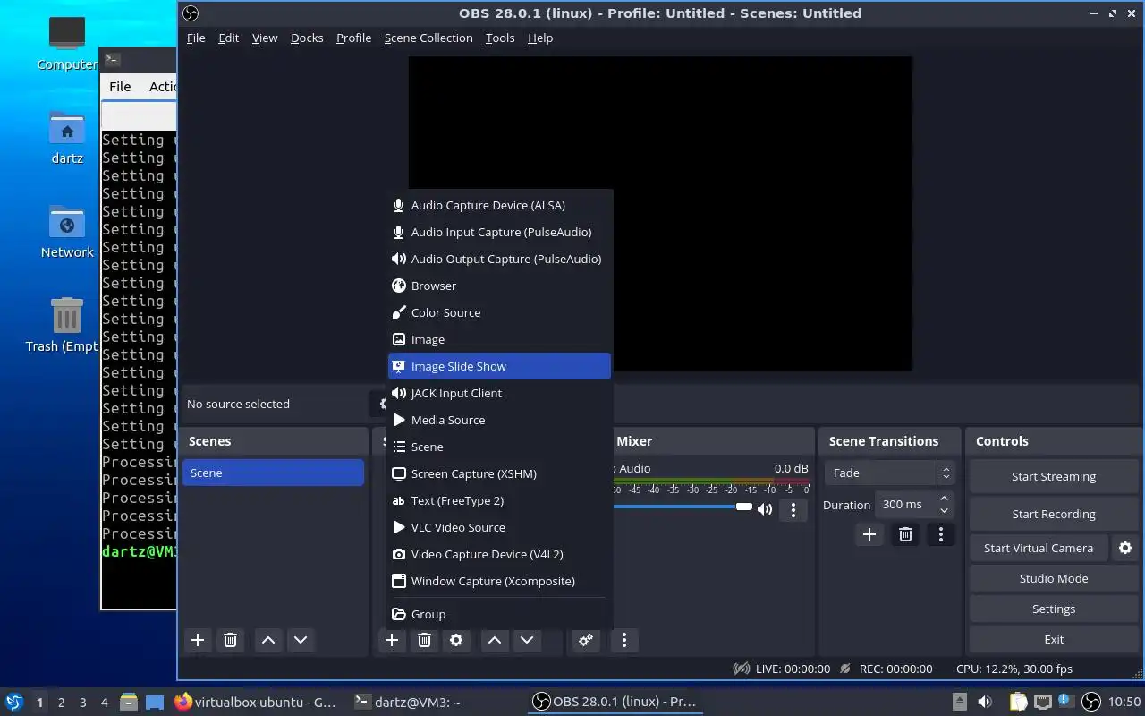Open source properties gear icon
This screenshot has height=716, width=1145.
click(456, 640)
